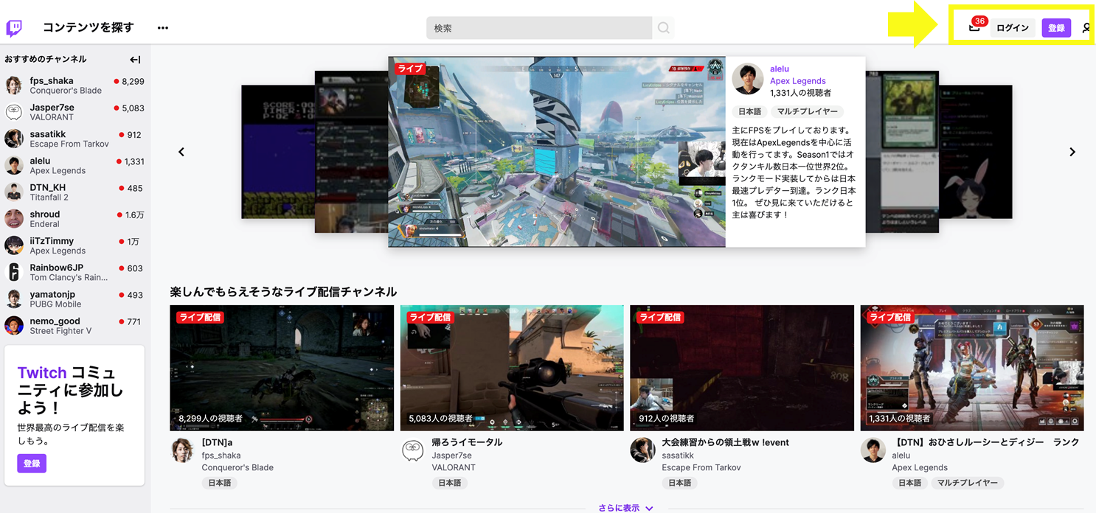Go to previous carousel stream
The height and width of the screenshot is (513, 1096).
pyautogui.click(x=181, y=152)
